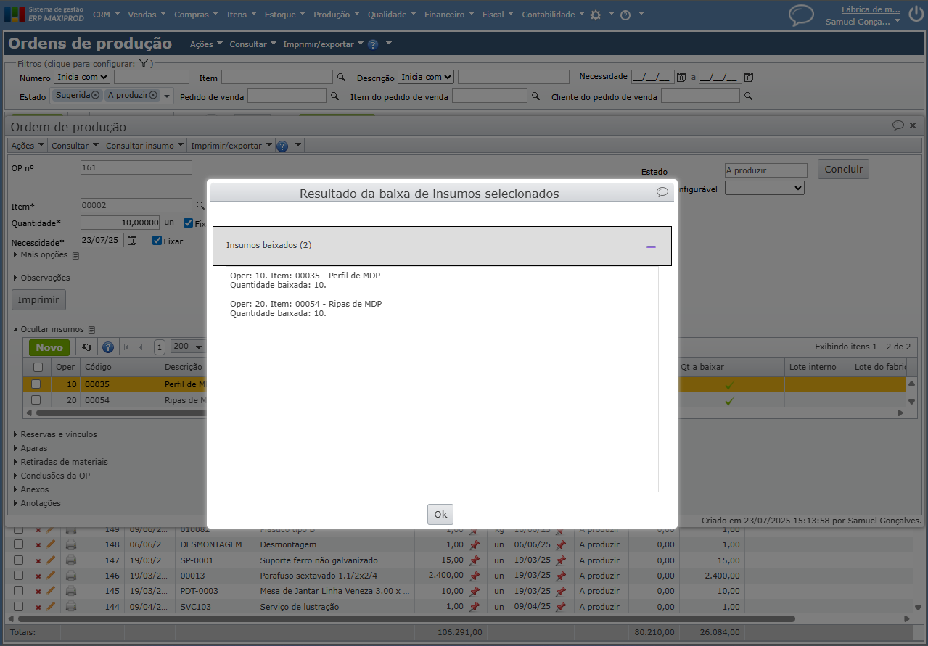
Task: Click the power logout icon
Action: point(915,15)
